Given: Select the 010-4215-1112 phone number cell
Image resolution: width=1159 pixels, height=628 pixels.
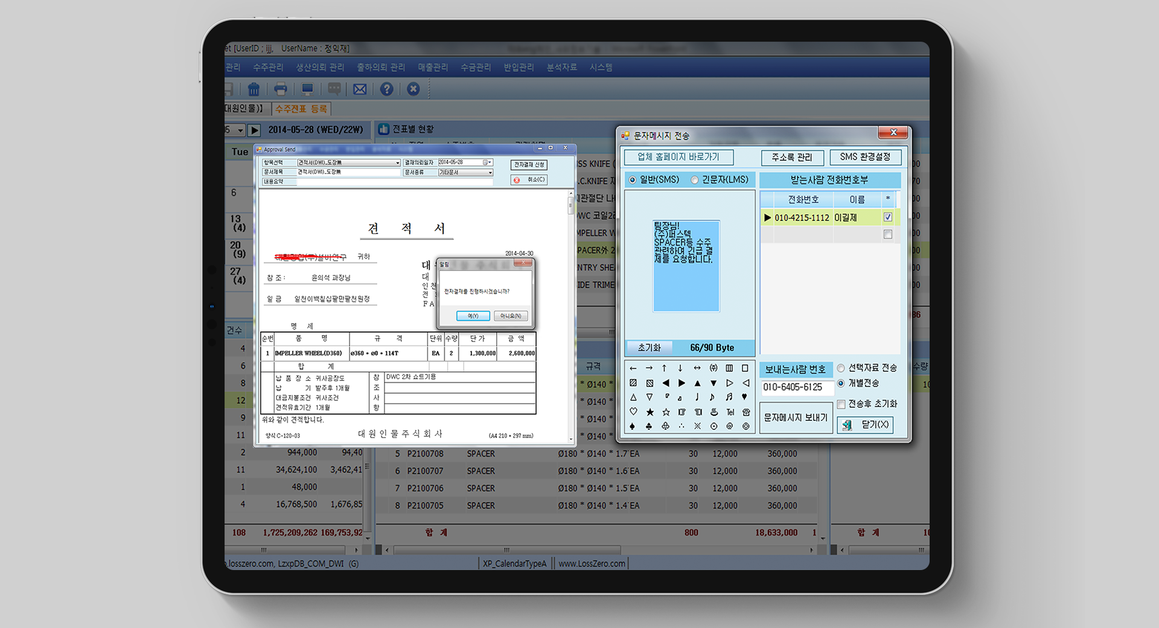Looking at the screenshot, I should click(x=802, y=217).
